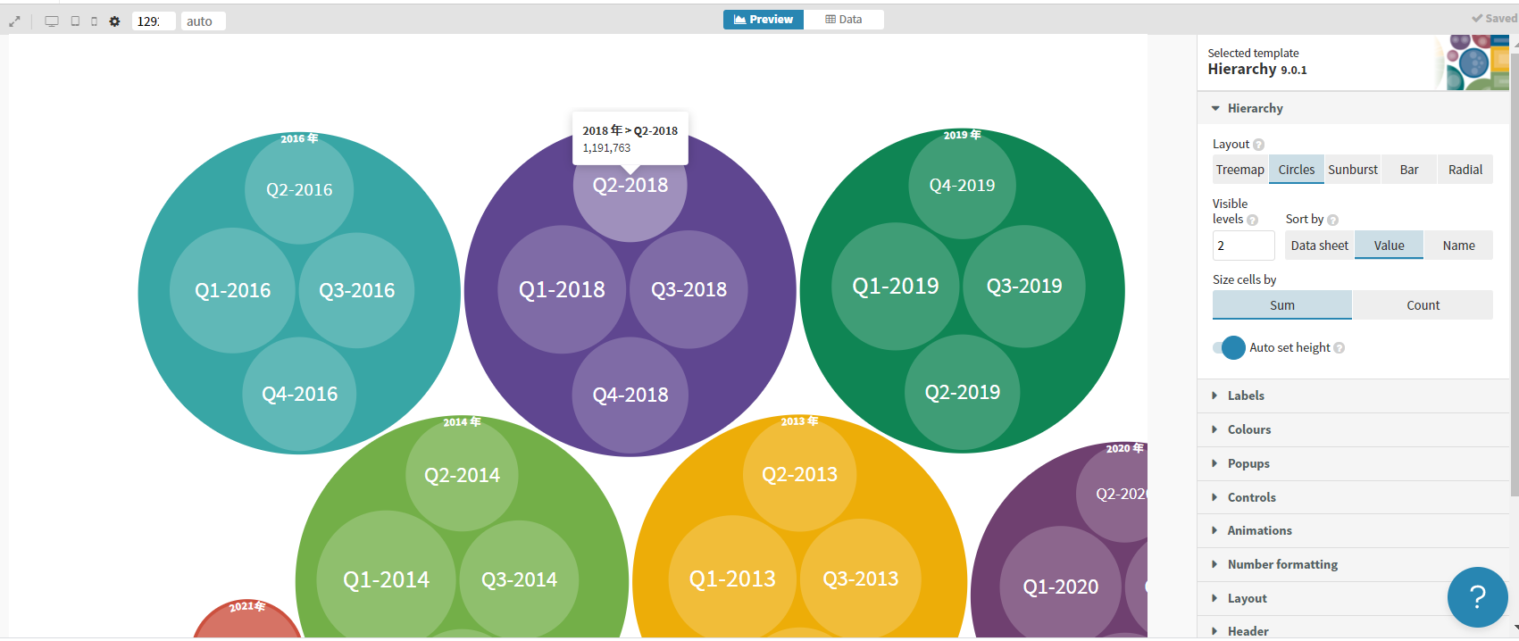
Task: Click the '2014 年' group label
Action: click(x=462, y=421)
